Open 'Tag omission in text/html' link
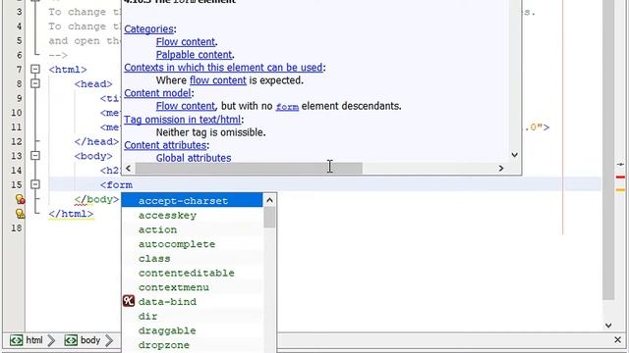Viewport: 629px width, 353px height. [x=182, y=120]
